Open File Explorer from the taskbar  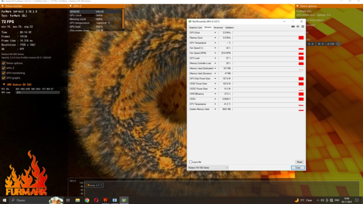point(77,200)
